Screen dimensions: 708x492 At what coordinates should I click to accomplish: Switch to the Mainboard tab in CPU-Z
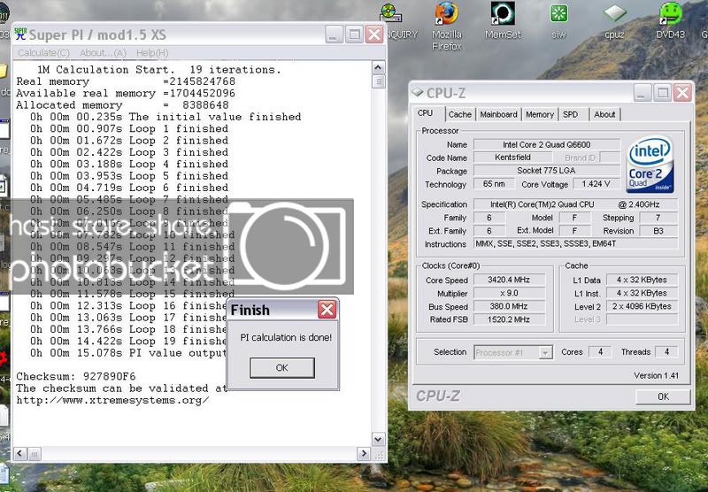(x=498, y=115)
